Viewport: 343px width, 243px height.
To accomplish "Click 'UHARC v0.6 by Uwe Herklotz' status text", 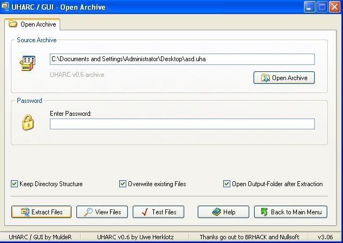I will [x=135, y=237].
